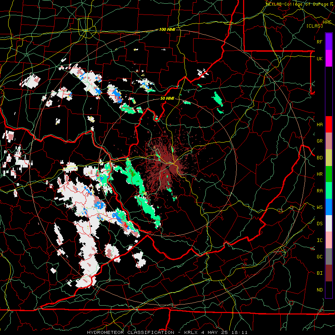
Task: Click the '100 NMI' range ring label
Action: tap(167, 29)
